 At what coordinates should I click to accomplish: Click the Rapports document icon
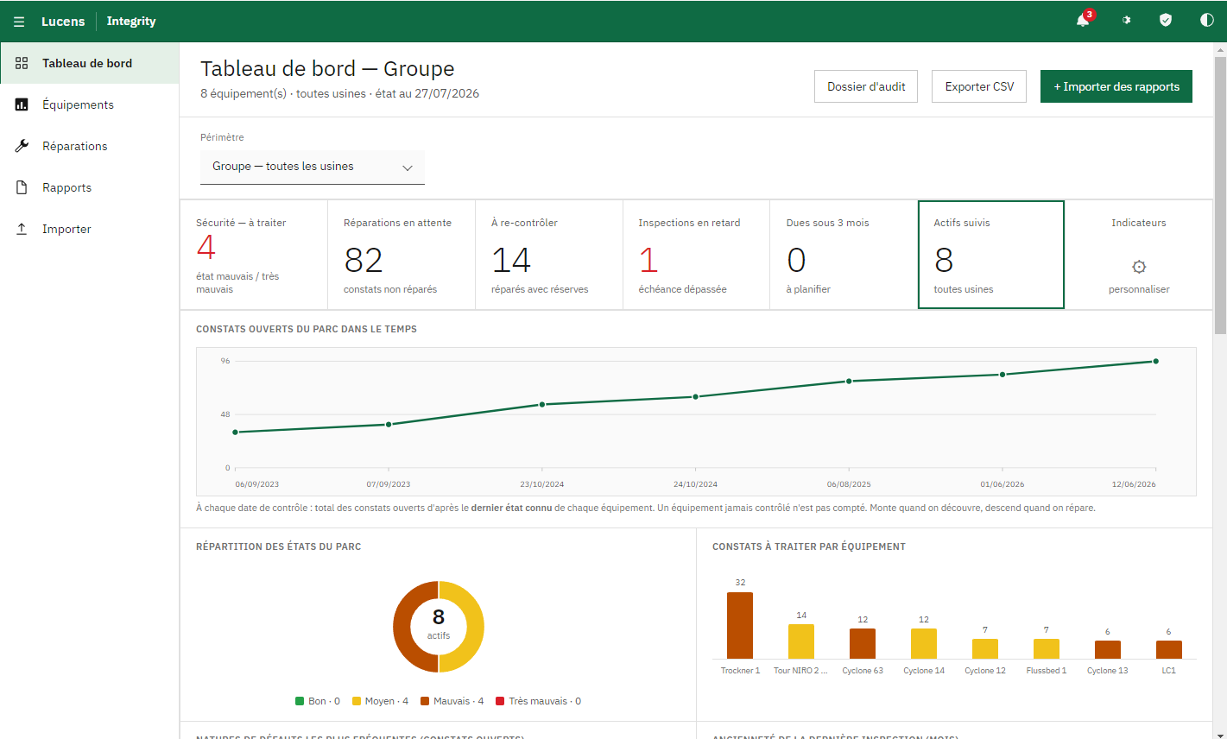point(22,187)
